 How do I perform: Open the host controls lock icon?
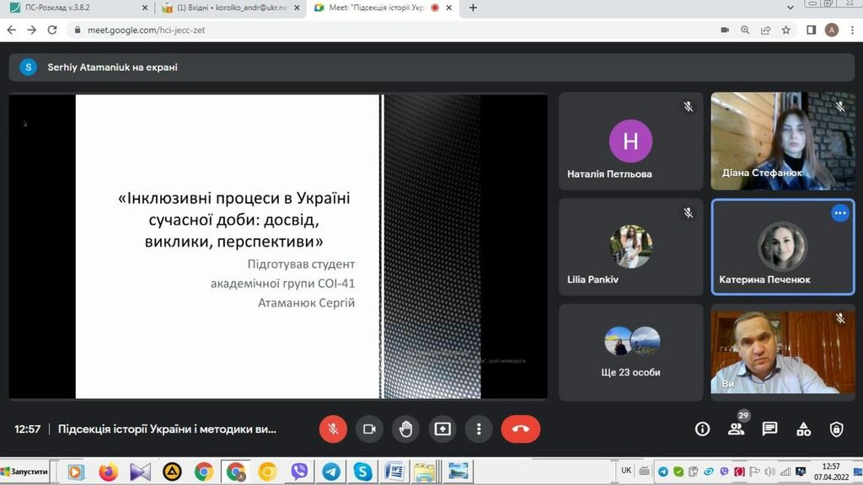coord(836,429)
